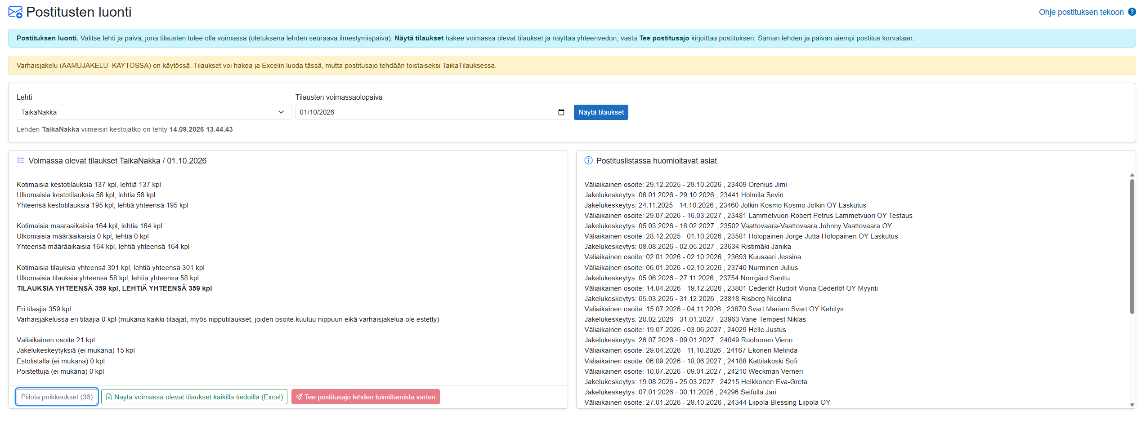Screen dimensions: 1146x429
Task: Select the row 24029 Helle Justus
Action: 685,330
